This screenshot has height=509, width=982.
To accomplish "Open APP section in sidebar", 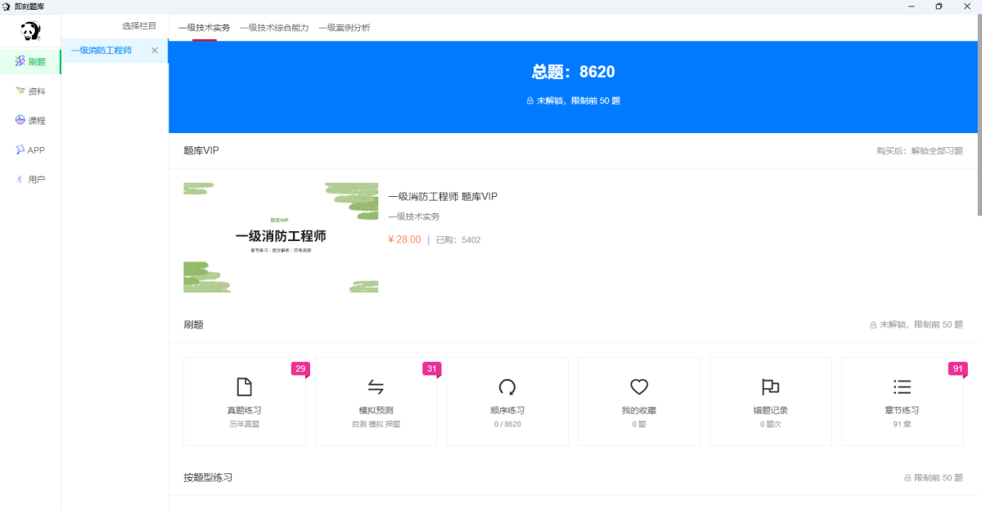I will coord(30,150).
